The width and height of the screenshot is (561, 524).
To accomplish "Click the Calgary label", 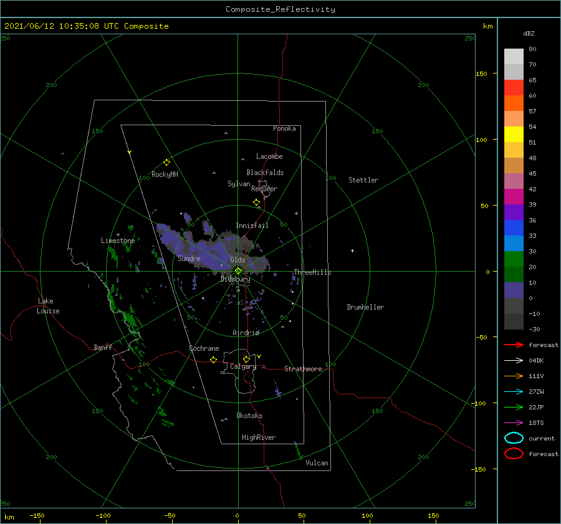I will 243,366.
